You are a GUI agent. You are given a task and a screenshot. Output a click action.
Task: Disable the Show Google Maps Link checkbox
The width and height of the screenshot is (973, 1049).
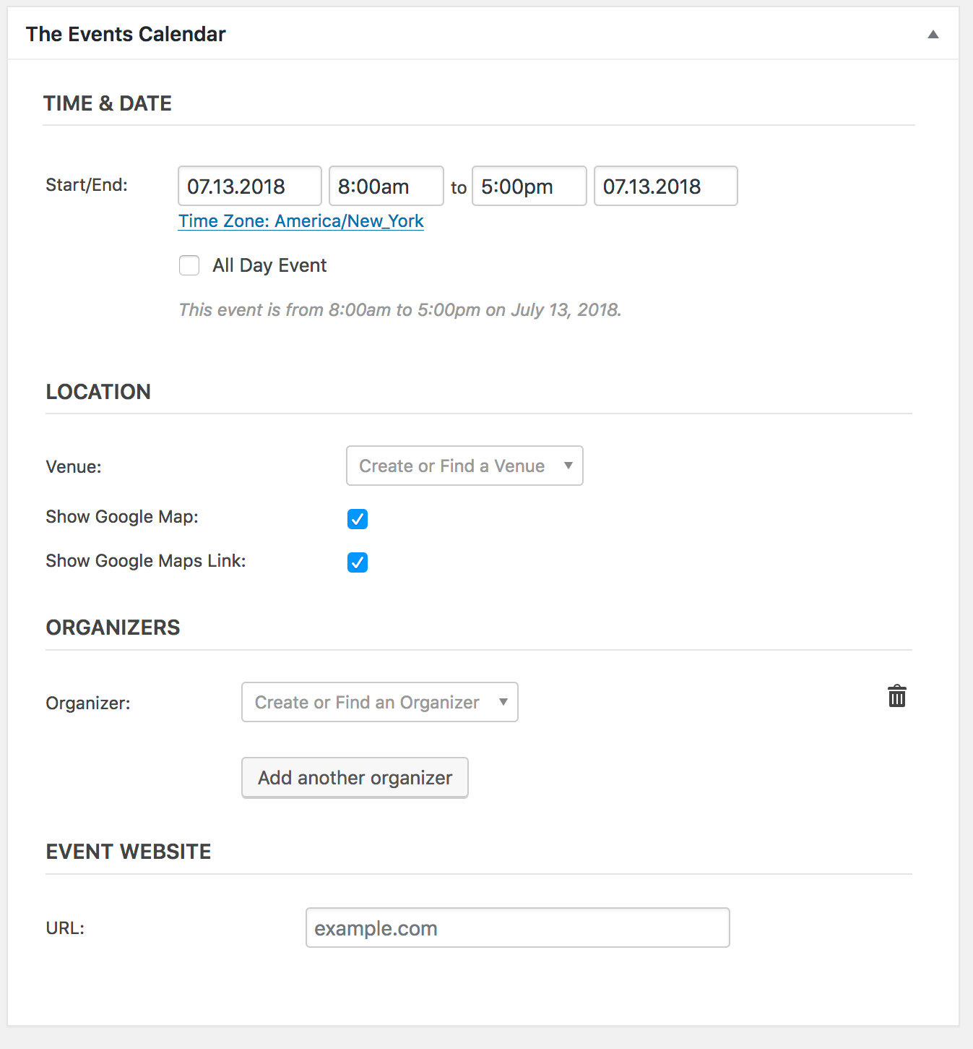pyautogui.click(x=358, y=562)
